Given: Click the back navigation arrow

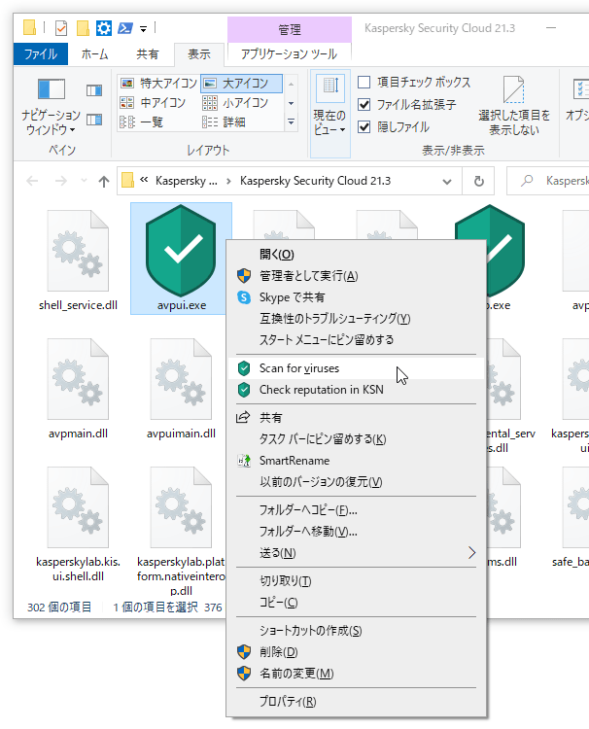Looking at the screenshot, I should click(32, 181).
